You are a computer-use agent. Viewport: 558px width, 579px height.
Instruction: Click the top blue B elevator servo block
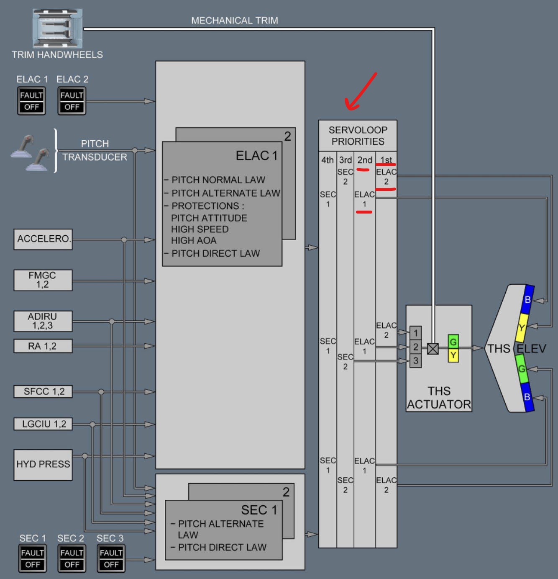(x=528, y=299)
